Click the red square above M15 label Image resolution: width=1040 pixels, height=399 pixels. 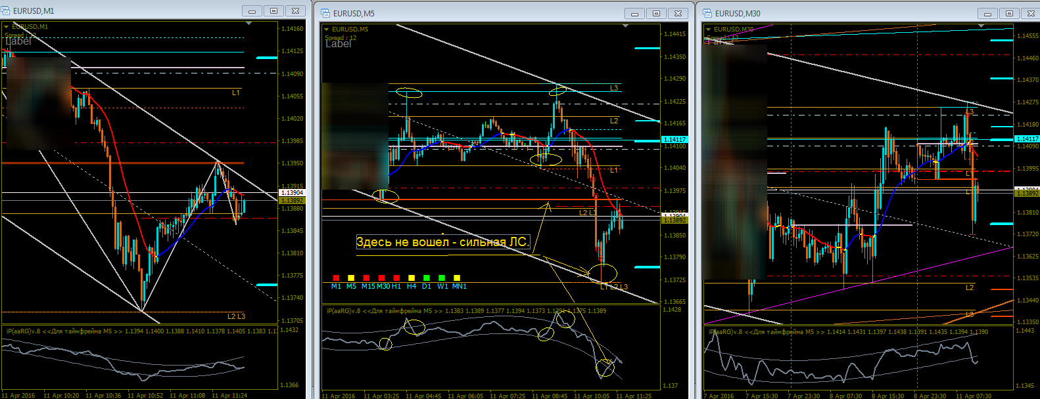click(x=366, y=278)
